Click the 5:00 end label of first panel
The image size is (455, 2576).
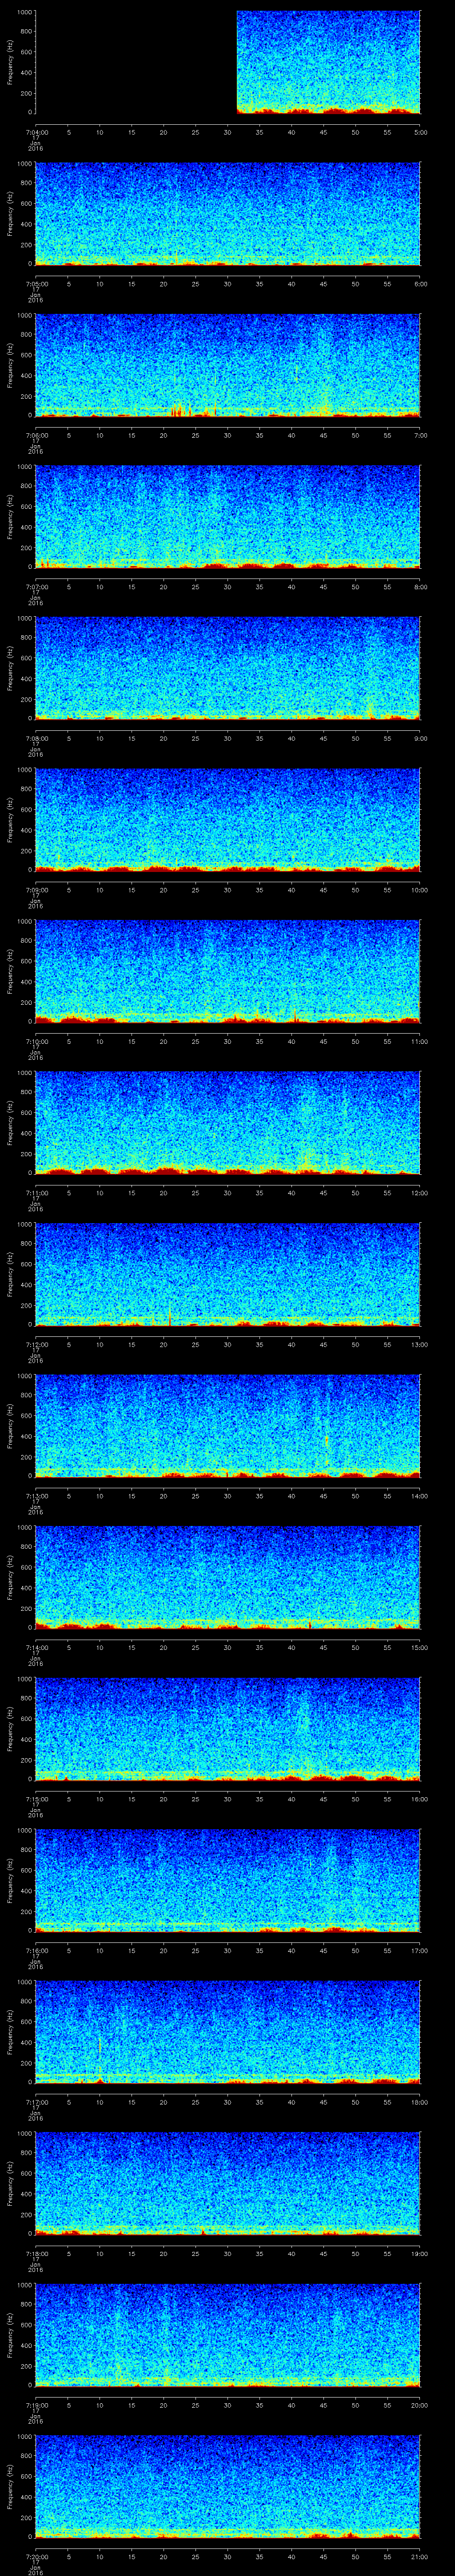coord(420,132)
